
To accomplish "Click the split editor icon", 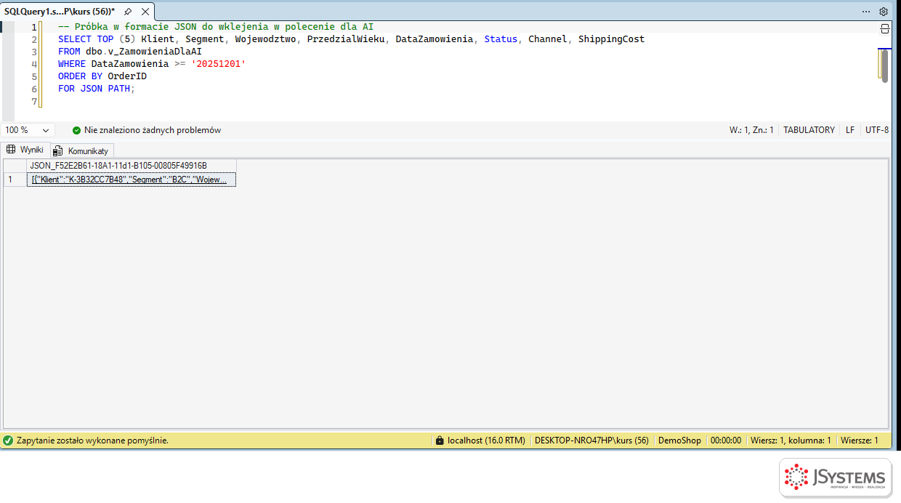I will (884, 29).
